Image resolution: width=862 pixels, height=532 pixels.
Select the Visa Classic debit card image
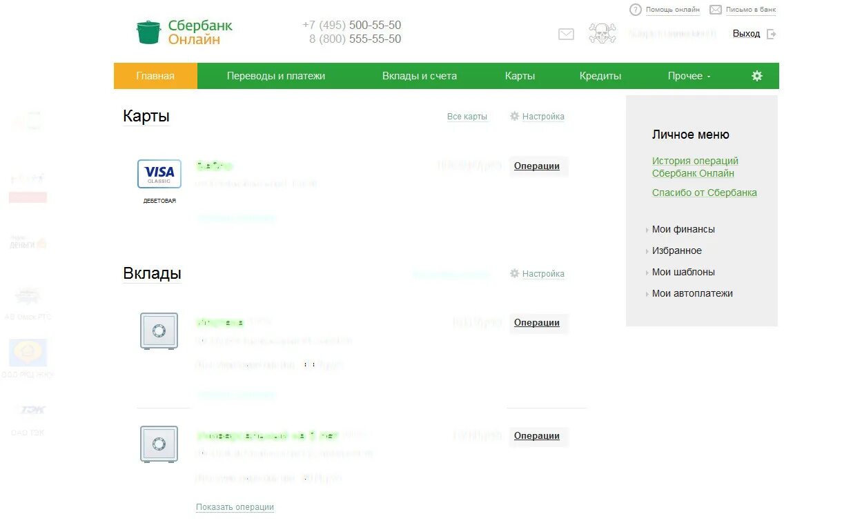tap(159, 174)
